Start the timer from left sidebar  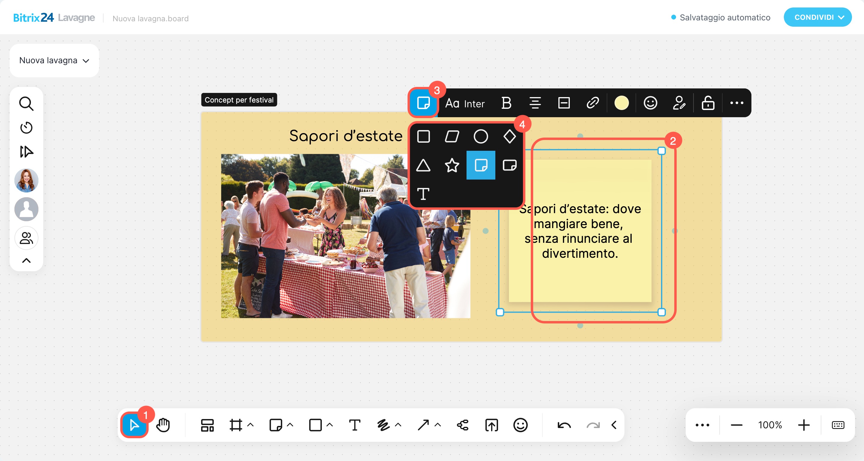click(x=26, y=128)
